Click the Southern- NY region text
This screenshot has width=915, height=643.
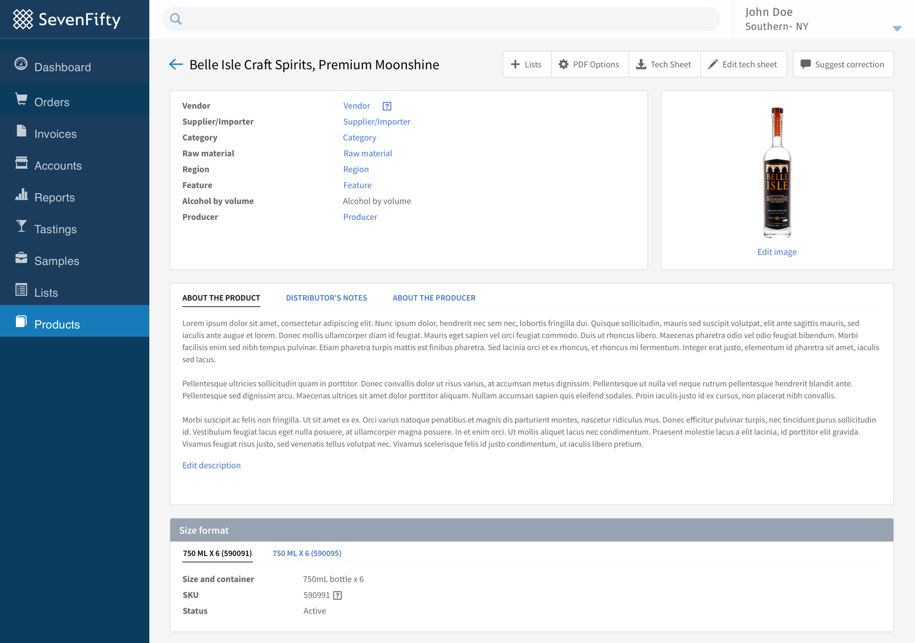tap(777, 27)
